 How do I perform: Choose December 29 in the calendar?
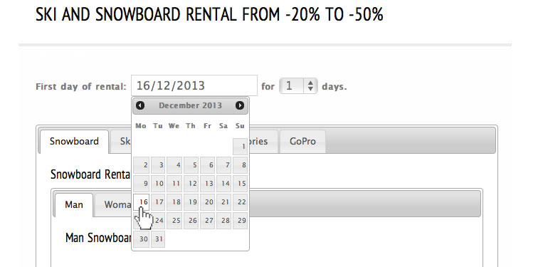[241, 221]
